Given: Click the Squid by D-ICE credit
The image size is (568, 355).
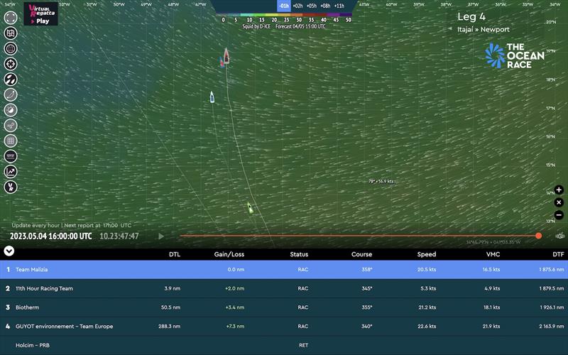Looking at the screenshot, I should pyautogui.click(x=256, y=26).
